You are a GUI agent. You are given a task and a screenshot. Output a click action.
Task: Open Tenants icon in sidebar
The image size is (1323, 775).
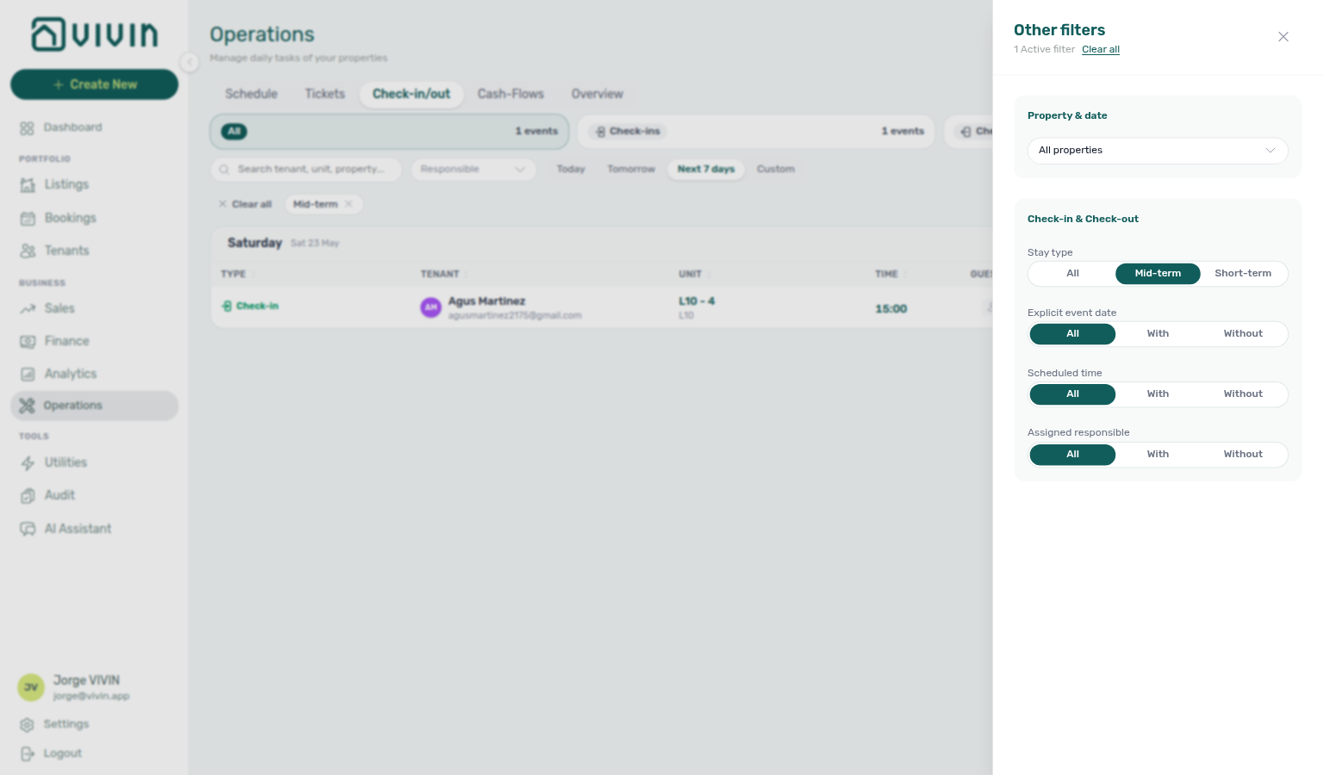click(28, 251)
